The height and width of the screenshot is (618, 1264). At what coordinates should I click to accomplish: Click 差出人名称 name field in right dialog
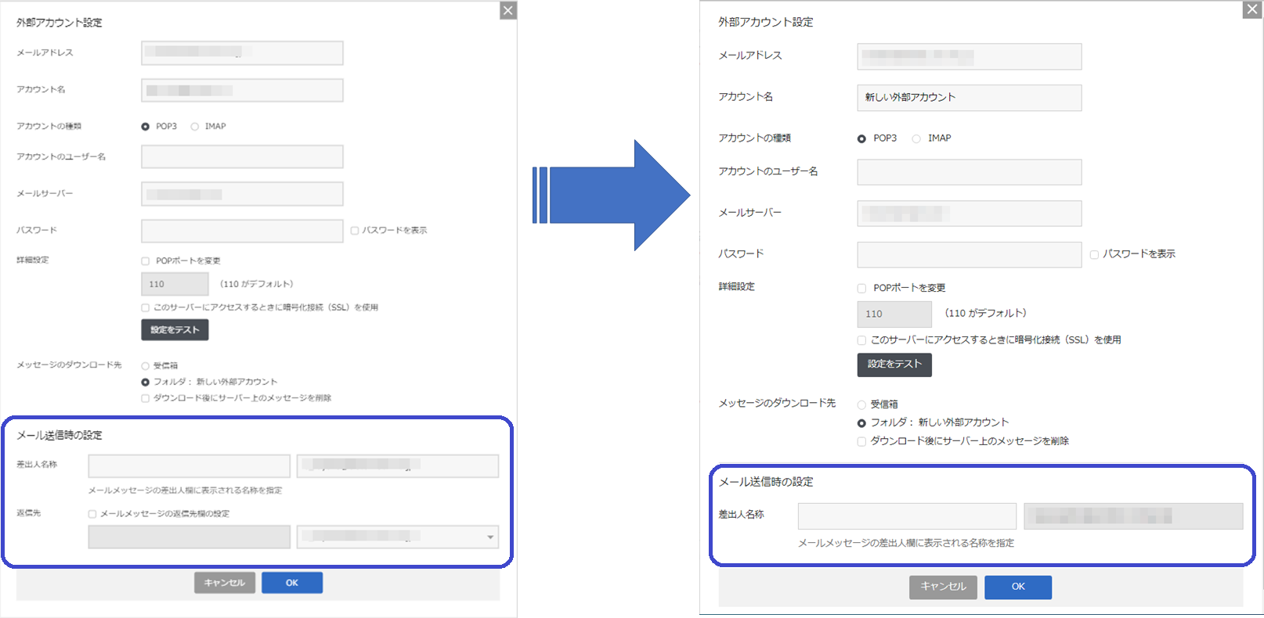[907, 516]
